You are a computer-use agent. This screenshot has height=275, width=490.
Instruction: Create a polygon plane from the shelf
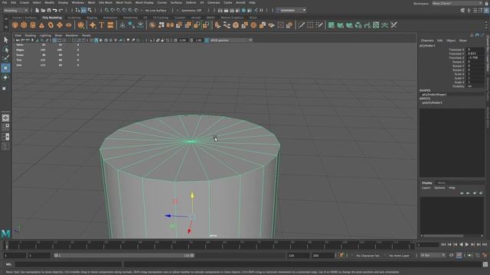[60, 25]
